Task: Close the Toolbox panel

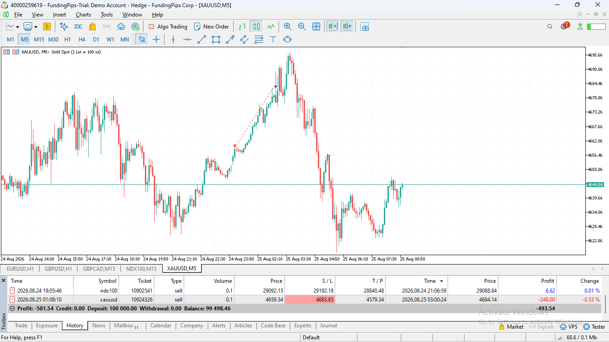Action: click(x=4, y=281)
